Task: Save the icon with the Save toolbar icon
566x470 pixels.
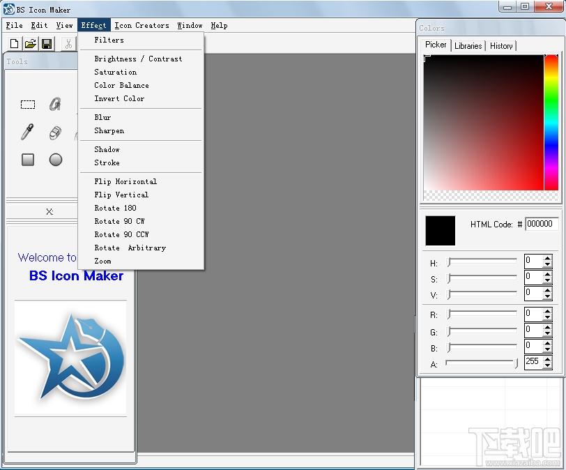Action: point(47,43)
